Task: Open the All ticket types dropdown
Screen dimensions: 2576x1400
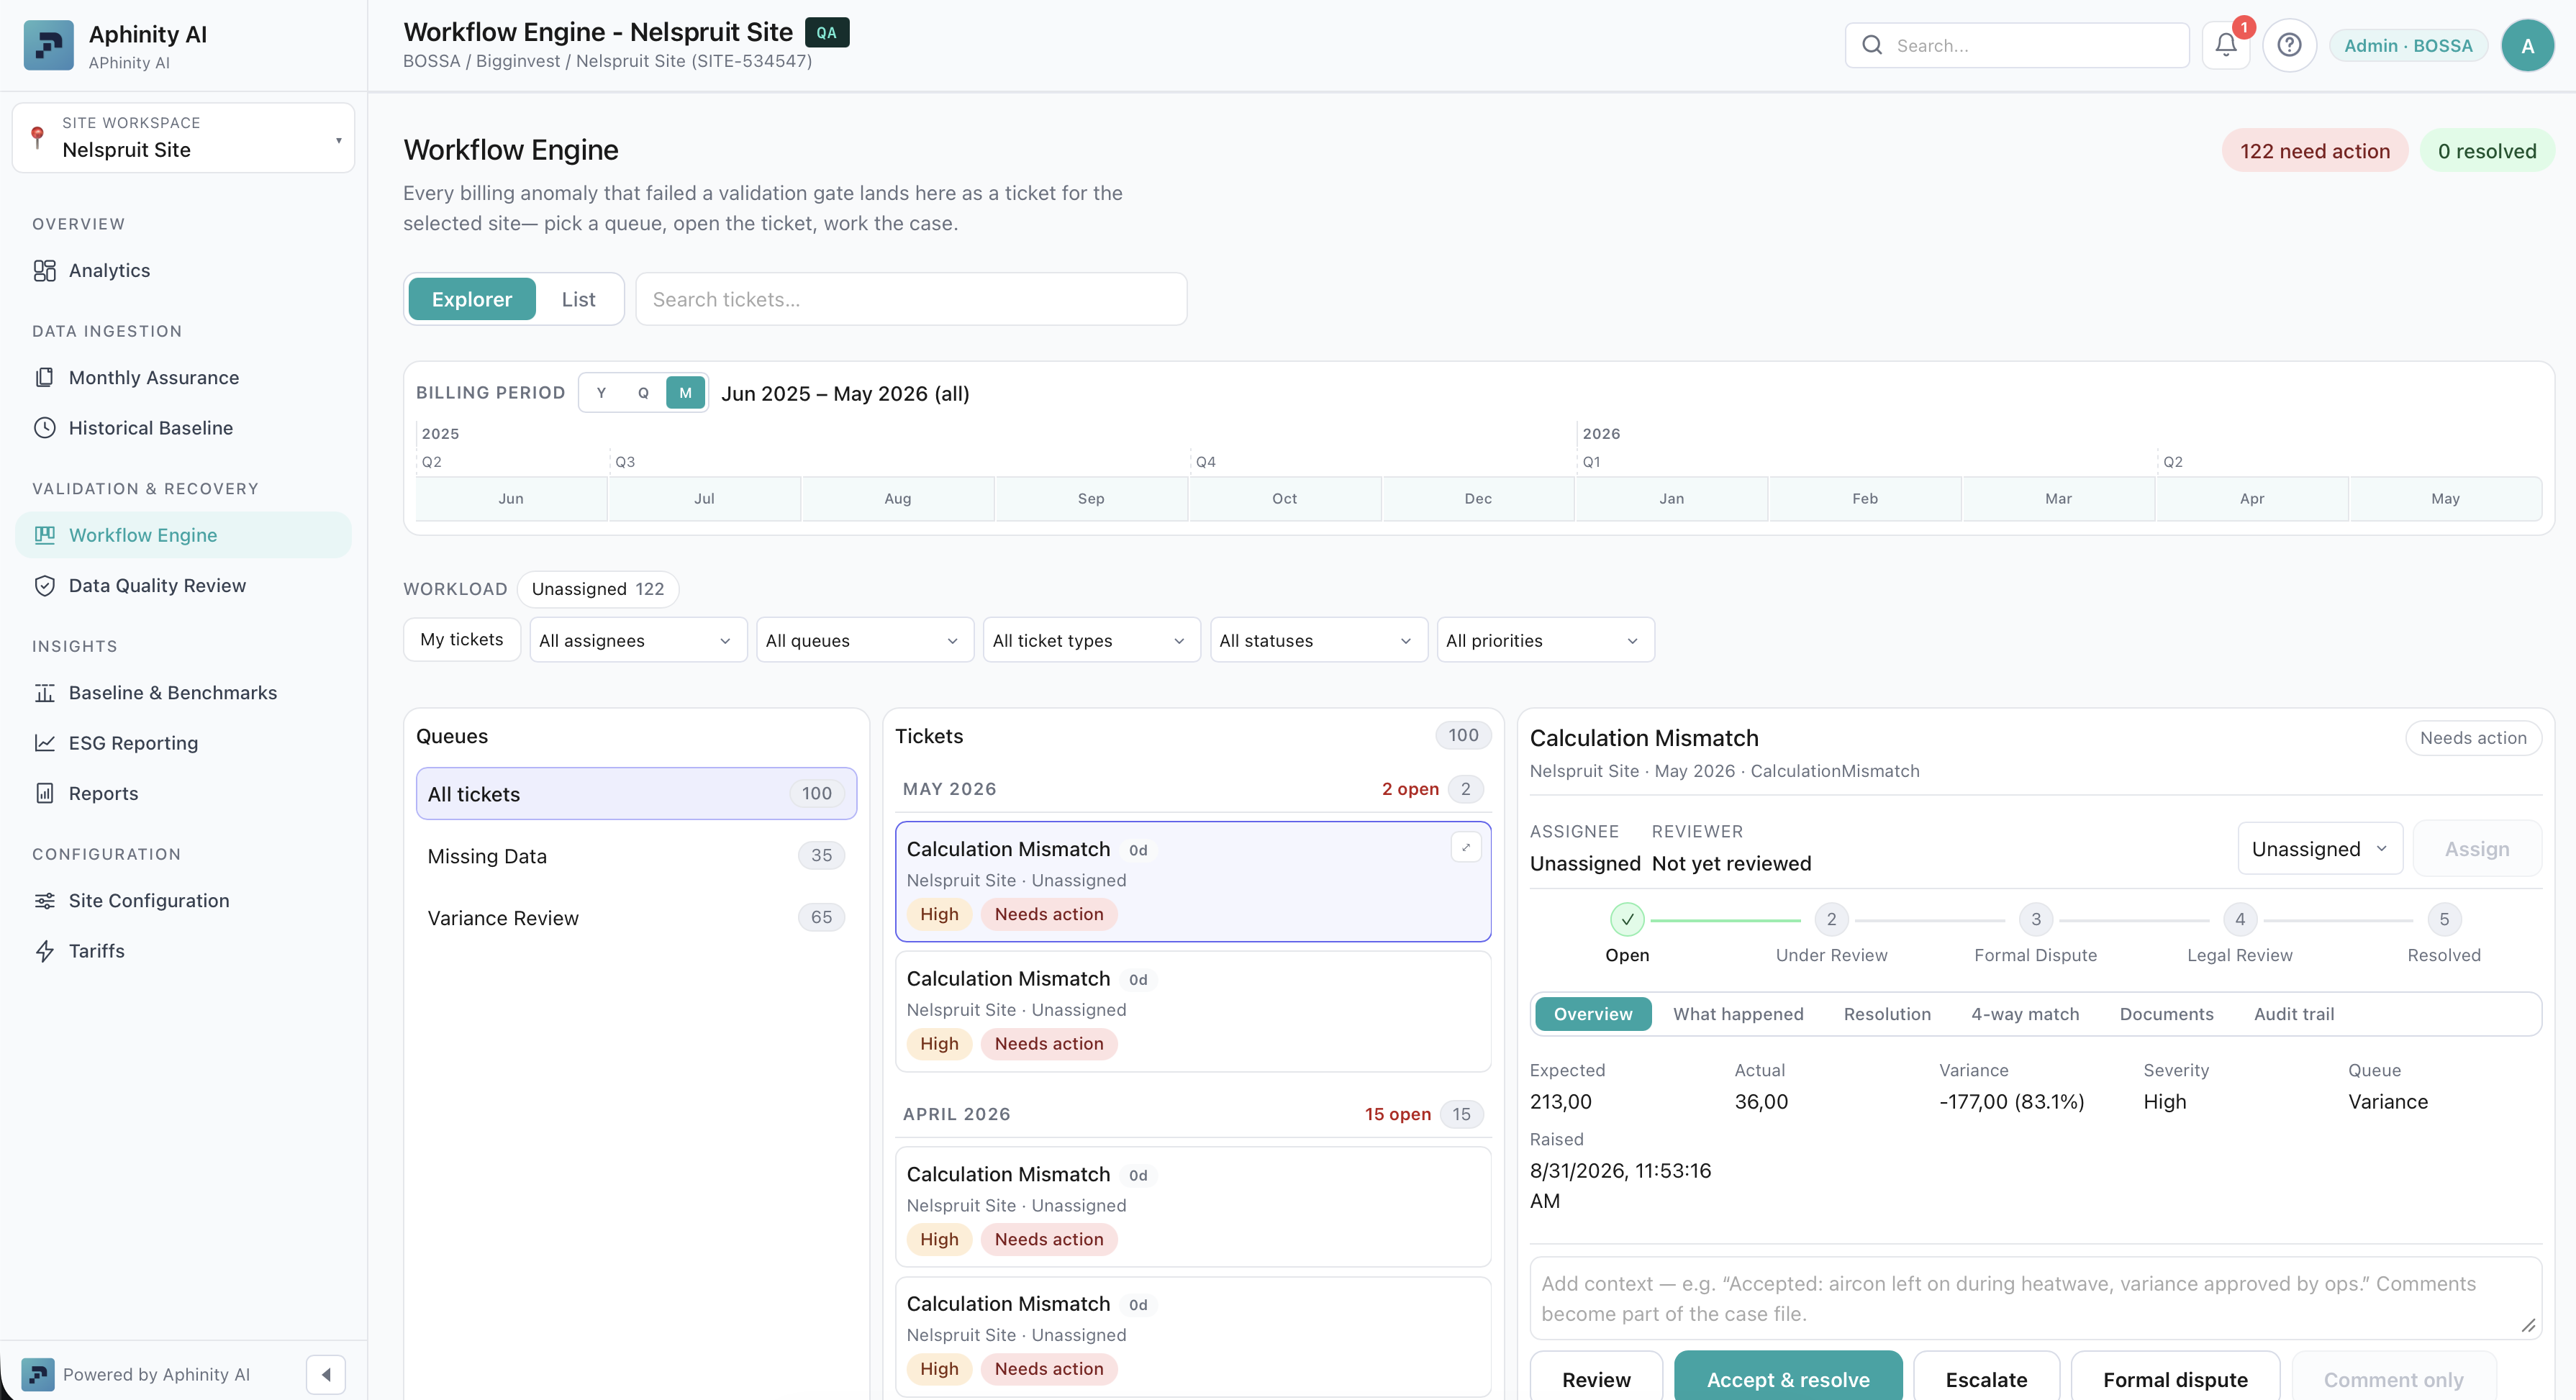Action: 1092,640
